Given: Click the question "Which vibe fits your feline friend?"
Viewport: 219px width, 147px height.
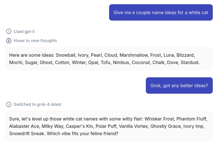Looking at the screenshot, I should 83,133.
